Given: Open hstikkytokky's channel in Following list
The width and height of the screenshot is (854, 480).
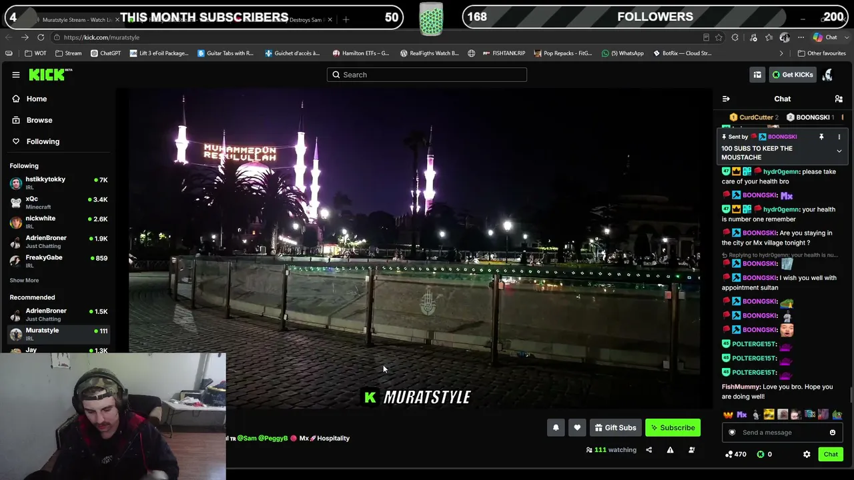Looking at the screenshot, I should (x=59, y=183).
